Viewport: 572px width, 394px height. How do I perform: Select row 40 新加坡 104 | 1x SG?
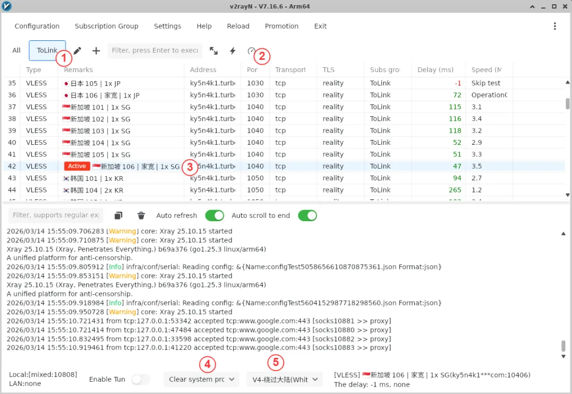pos(284,143)
